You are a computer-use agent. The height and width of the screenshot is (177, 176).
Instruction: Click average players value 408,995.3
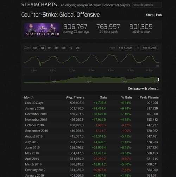77,125
